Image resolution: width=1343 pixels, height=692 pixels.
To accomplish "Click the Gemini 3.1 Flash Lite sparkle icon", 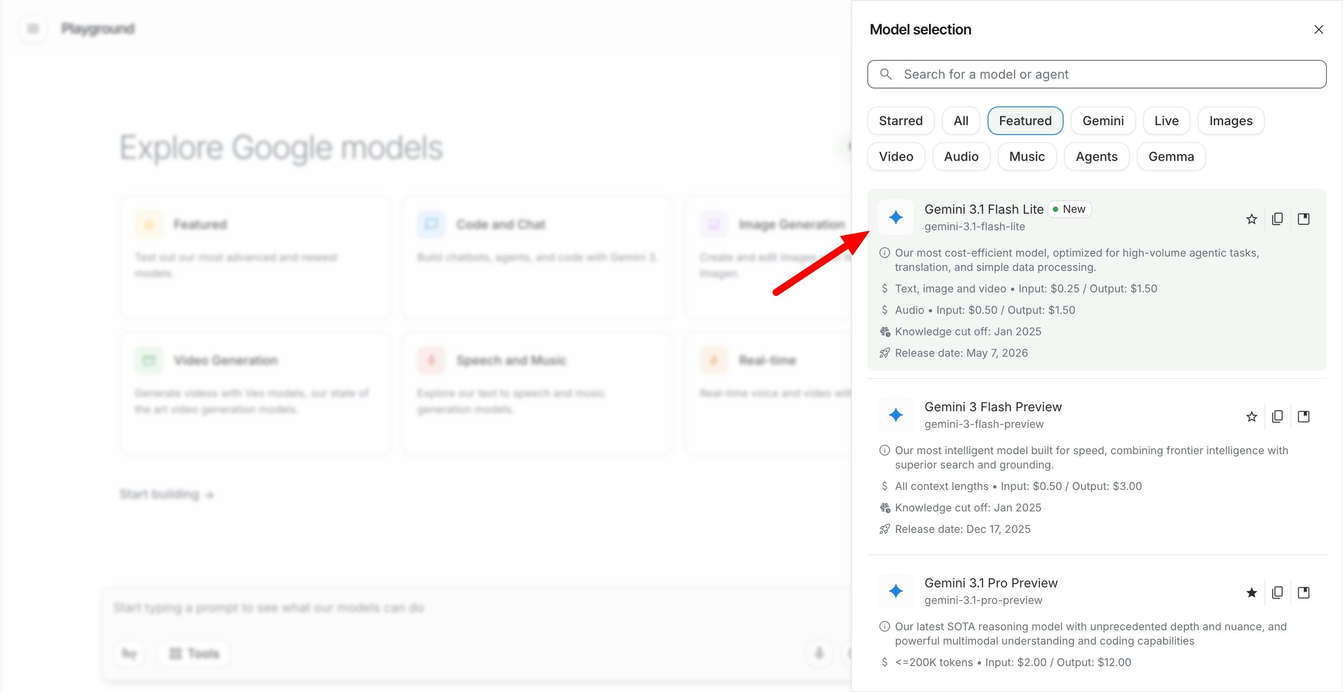I will point(895,217).
